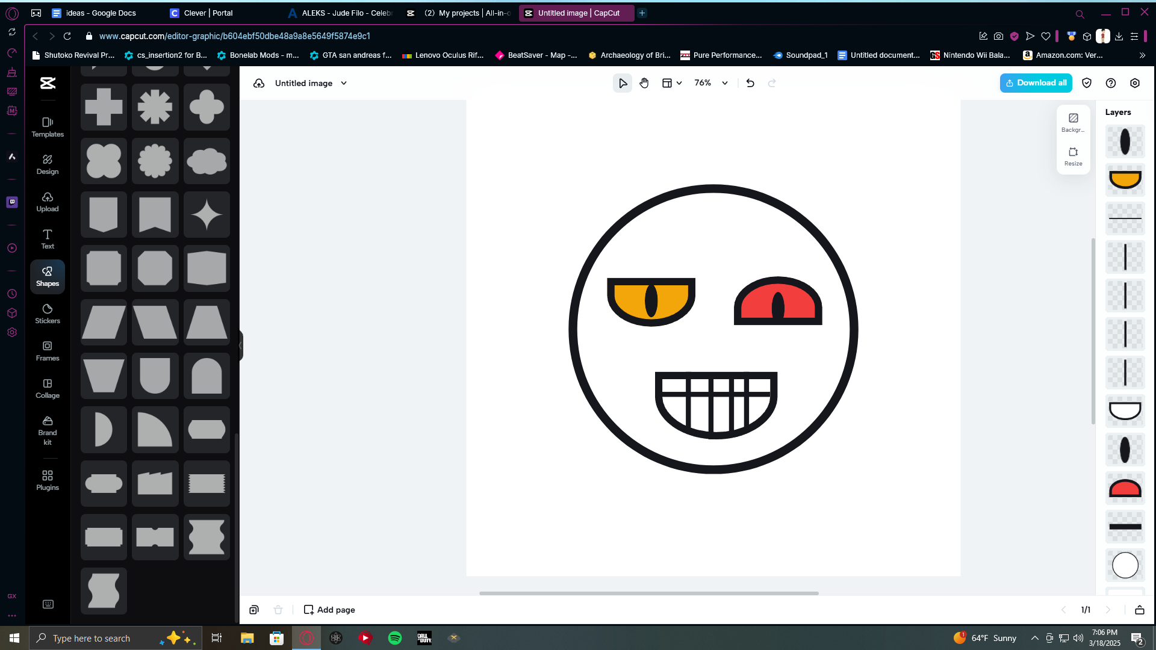This screenshot has width=1156, height=650.
Task: Select the red dome eye layer
Action: 1125,488
